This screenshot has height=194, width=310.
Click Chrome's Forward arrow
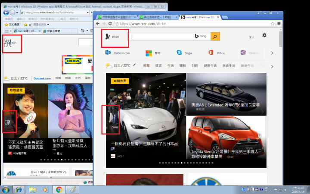[104, 24]
